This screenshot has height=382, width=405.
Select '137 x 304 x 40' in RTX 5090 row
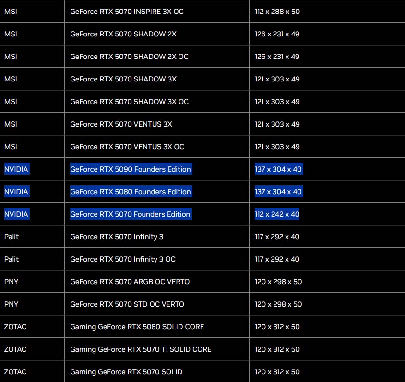(279, 169)
